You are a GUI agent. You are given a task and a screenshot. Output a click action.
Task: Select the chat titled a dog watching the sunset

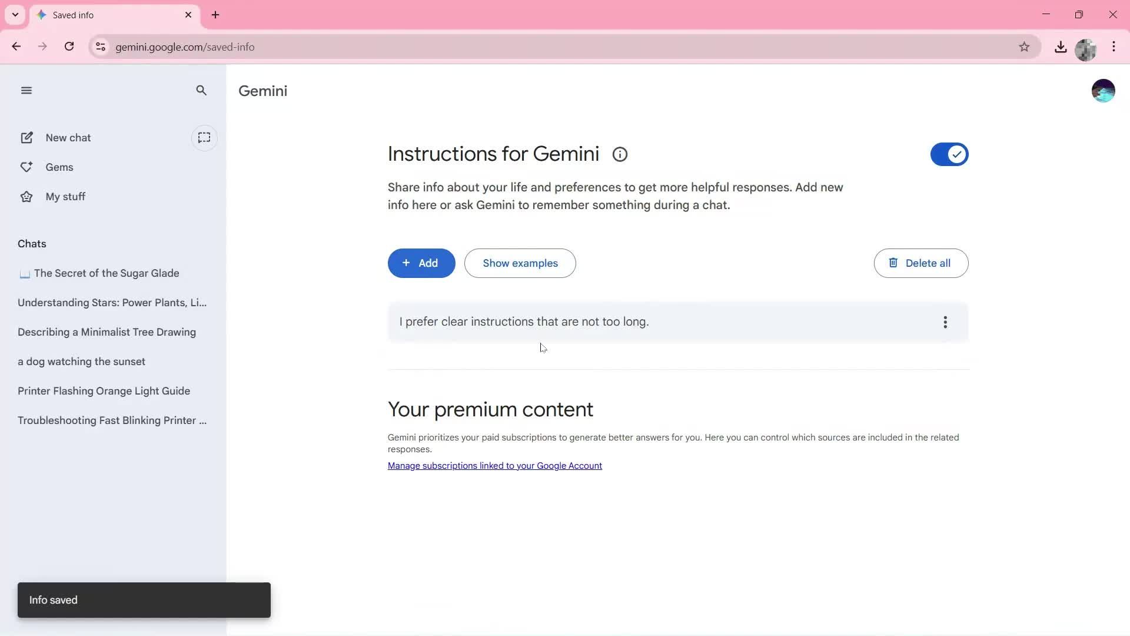(81, 361)
